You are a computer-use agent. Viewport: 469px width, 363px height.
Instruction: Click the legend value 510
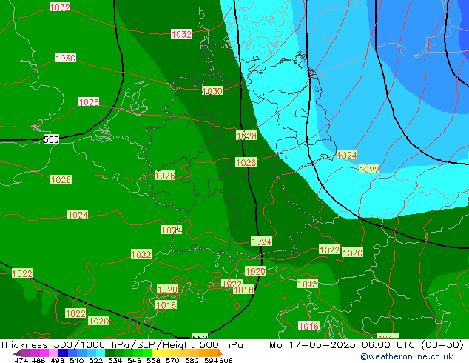coord(77,360)
